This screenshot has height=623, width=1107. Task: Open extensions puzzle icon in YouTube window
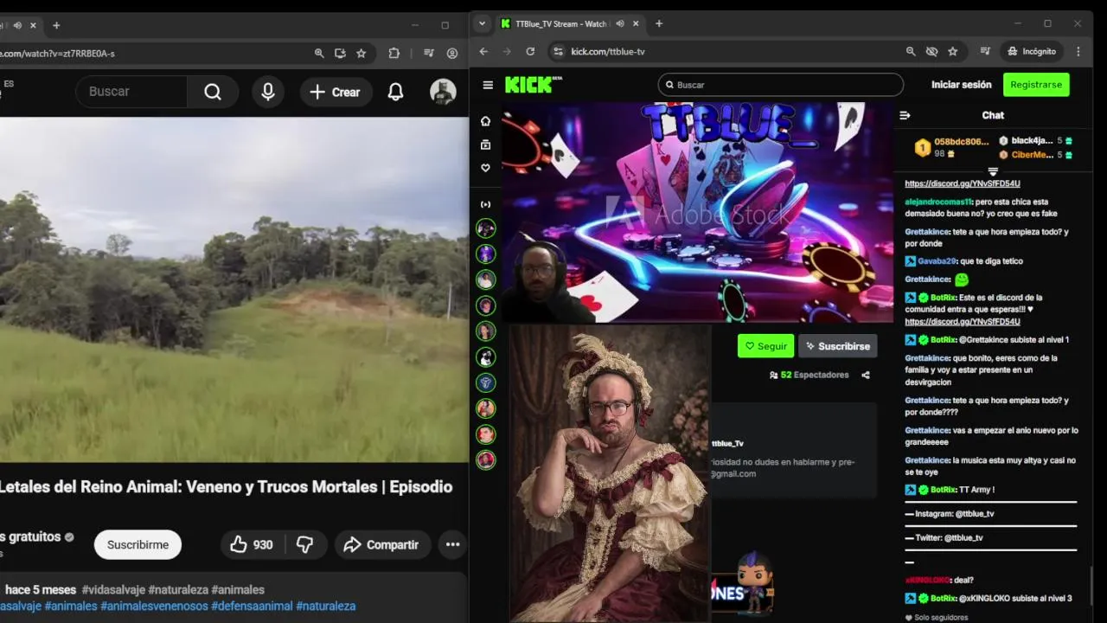[x=394, y=54]
